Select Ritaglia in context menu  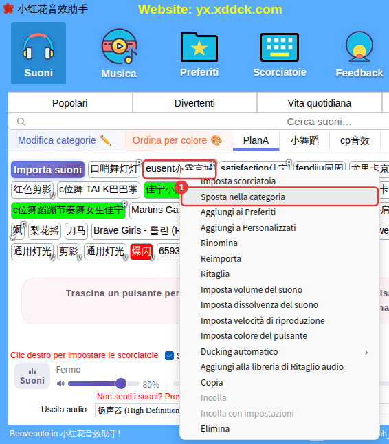280,274
